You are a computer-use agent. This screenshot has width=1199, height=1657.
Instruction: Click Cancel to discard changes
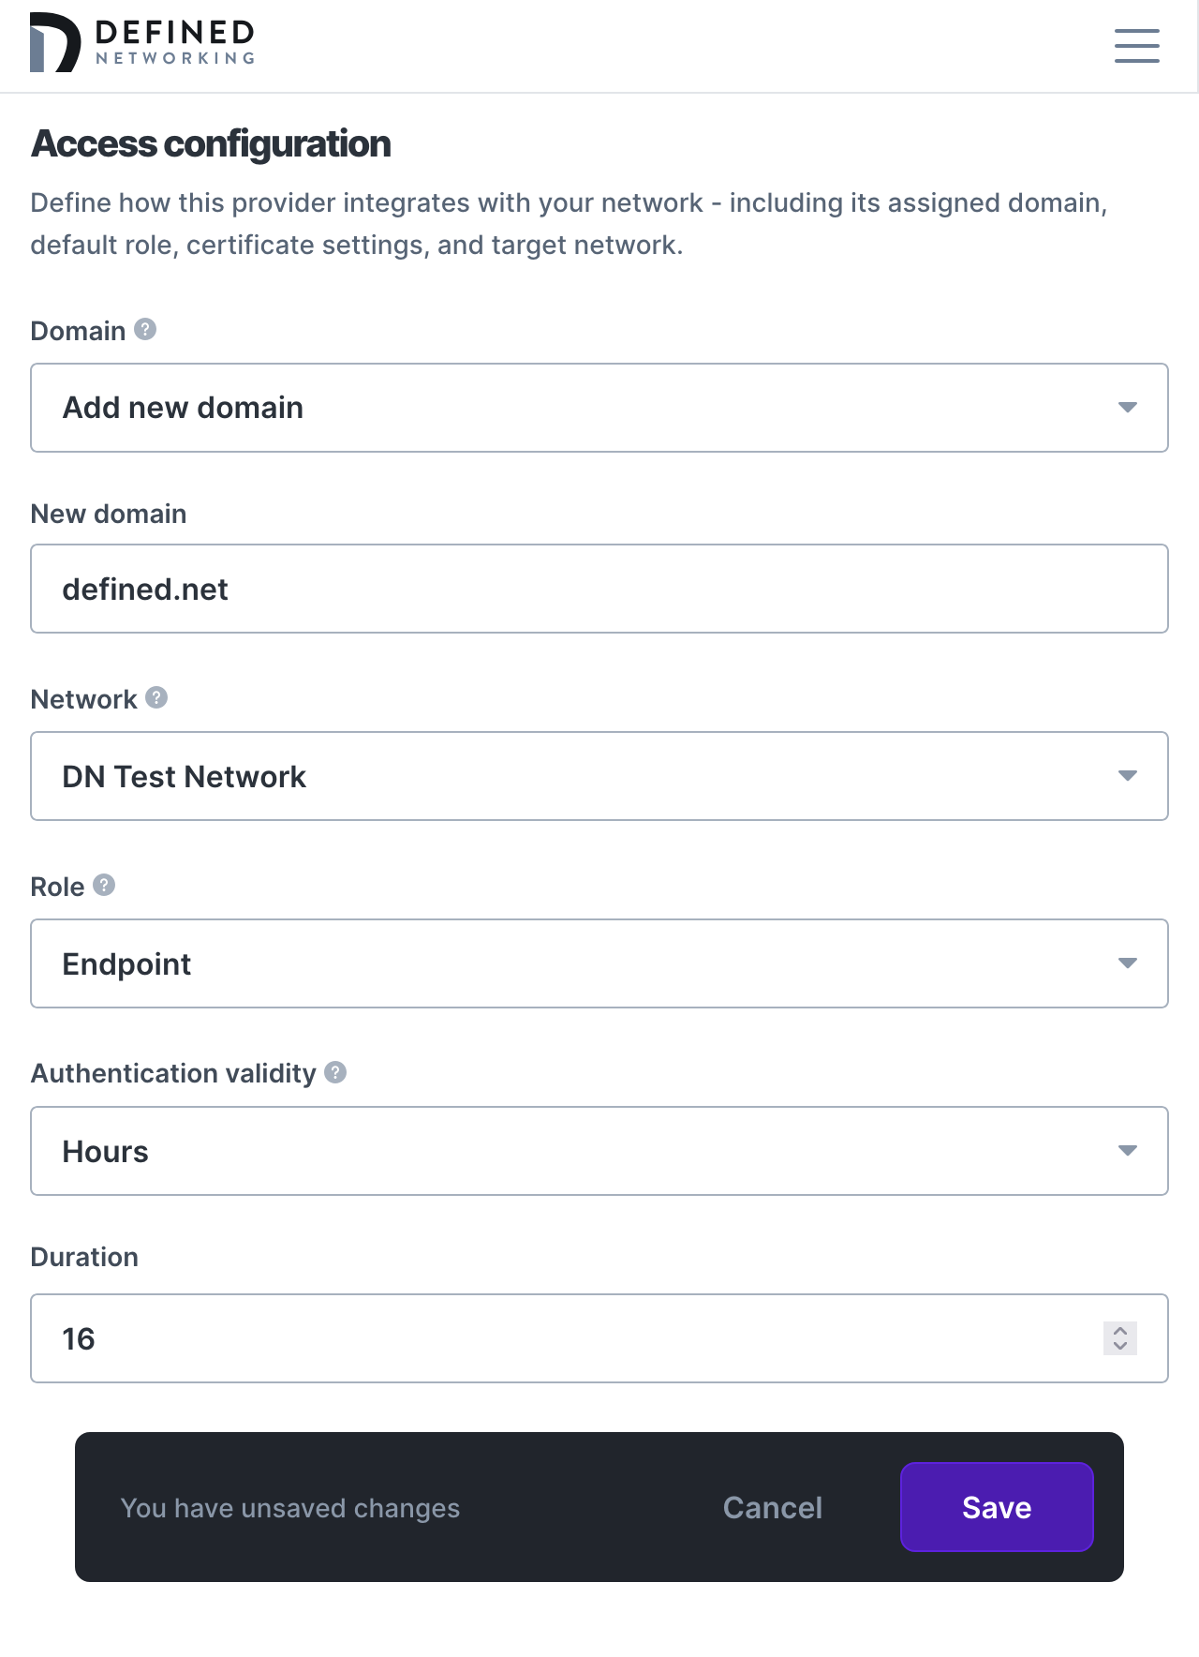click(x=771, y=1507)
